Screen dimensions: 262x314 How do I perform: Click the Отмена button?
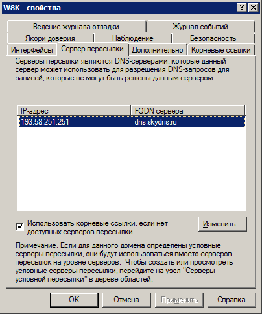tap(126, 300)
